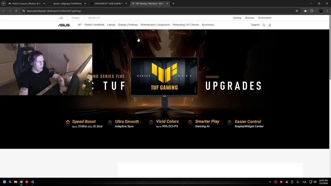Click the Easier Control feature text
This screenshot has height=186, width=331.
tap(248, 121)
